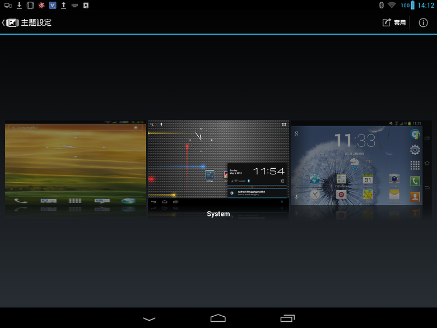The height and width of the screenshot is (328, 437).
Task: Tap the blue V app notification icon
Action: pos(53,5)
